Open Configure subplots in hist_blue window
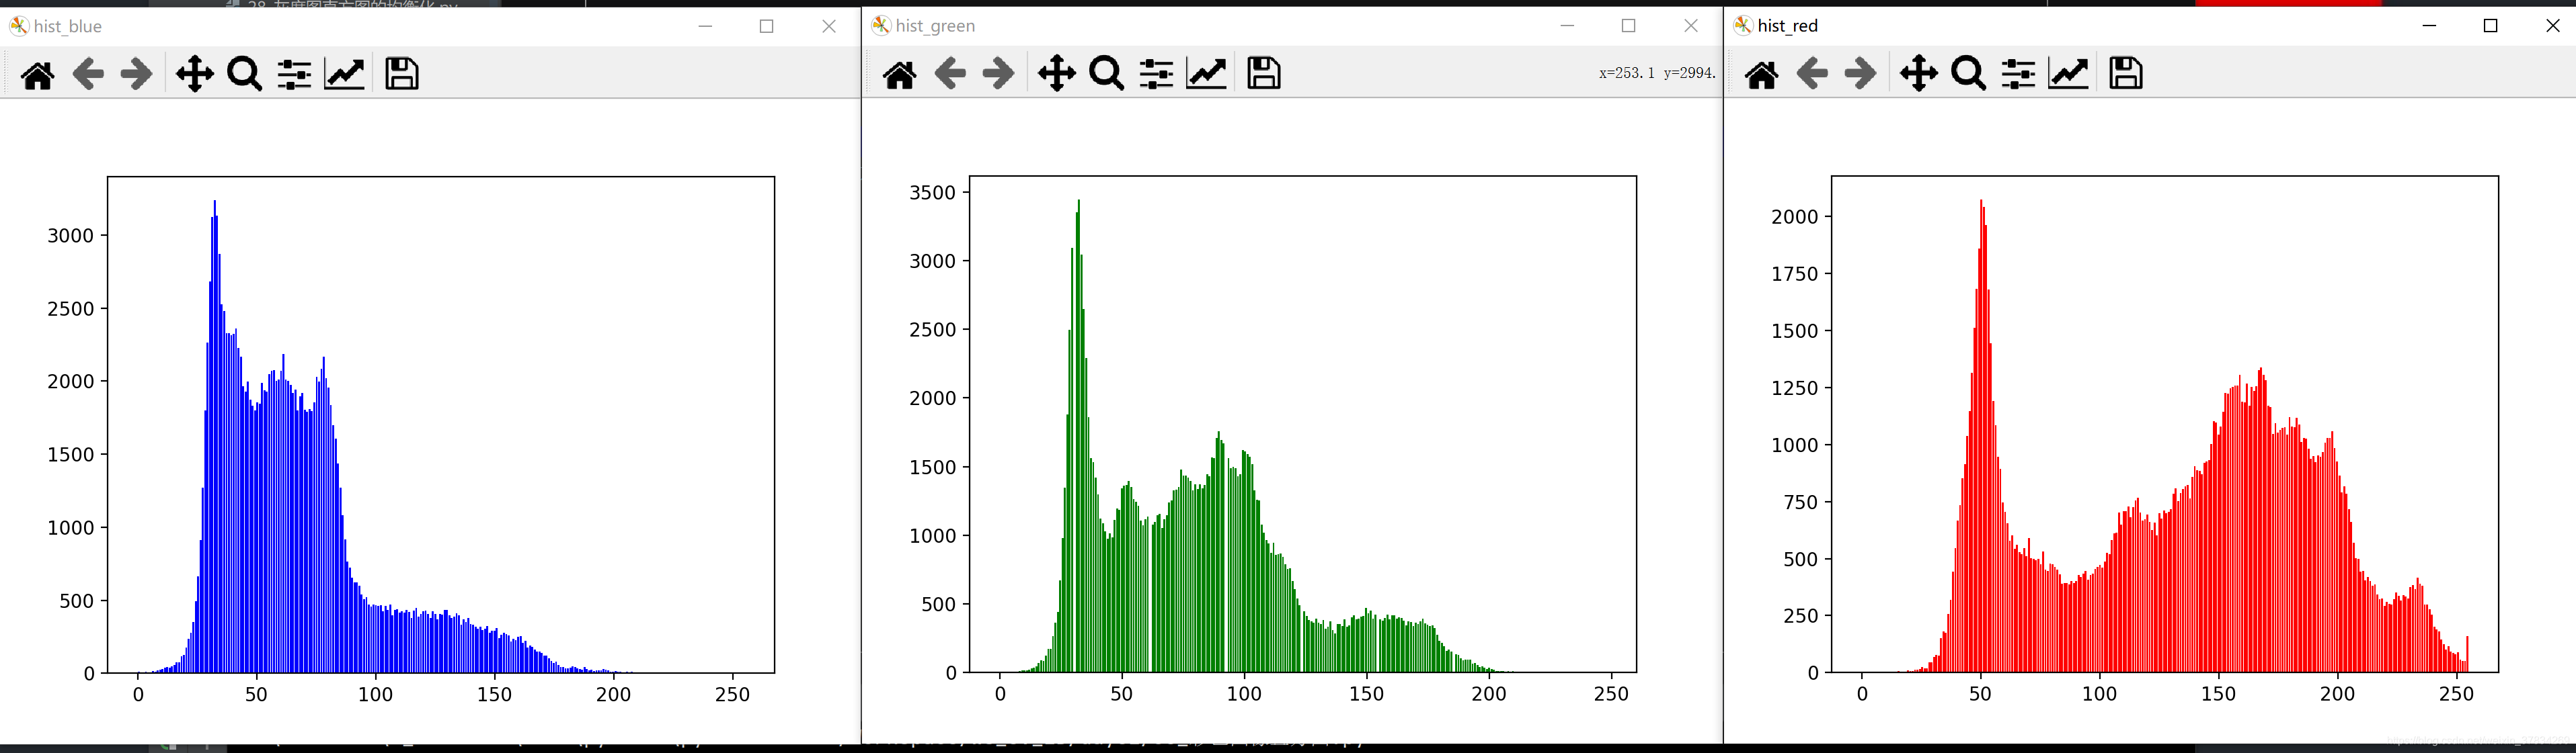The width and height of the screenshot is (2576, 753). pos(294,74)
